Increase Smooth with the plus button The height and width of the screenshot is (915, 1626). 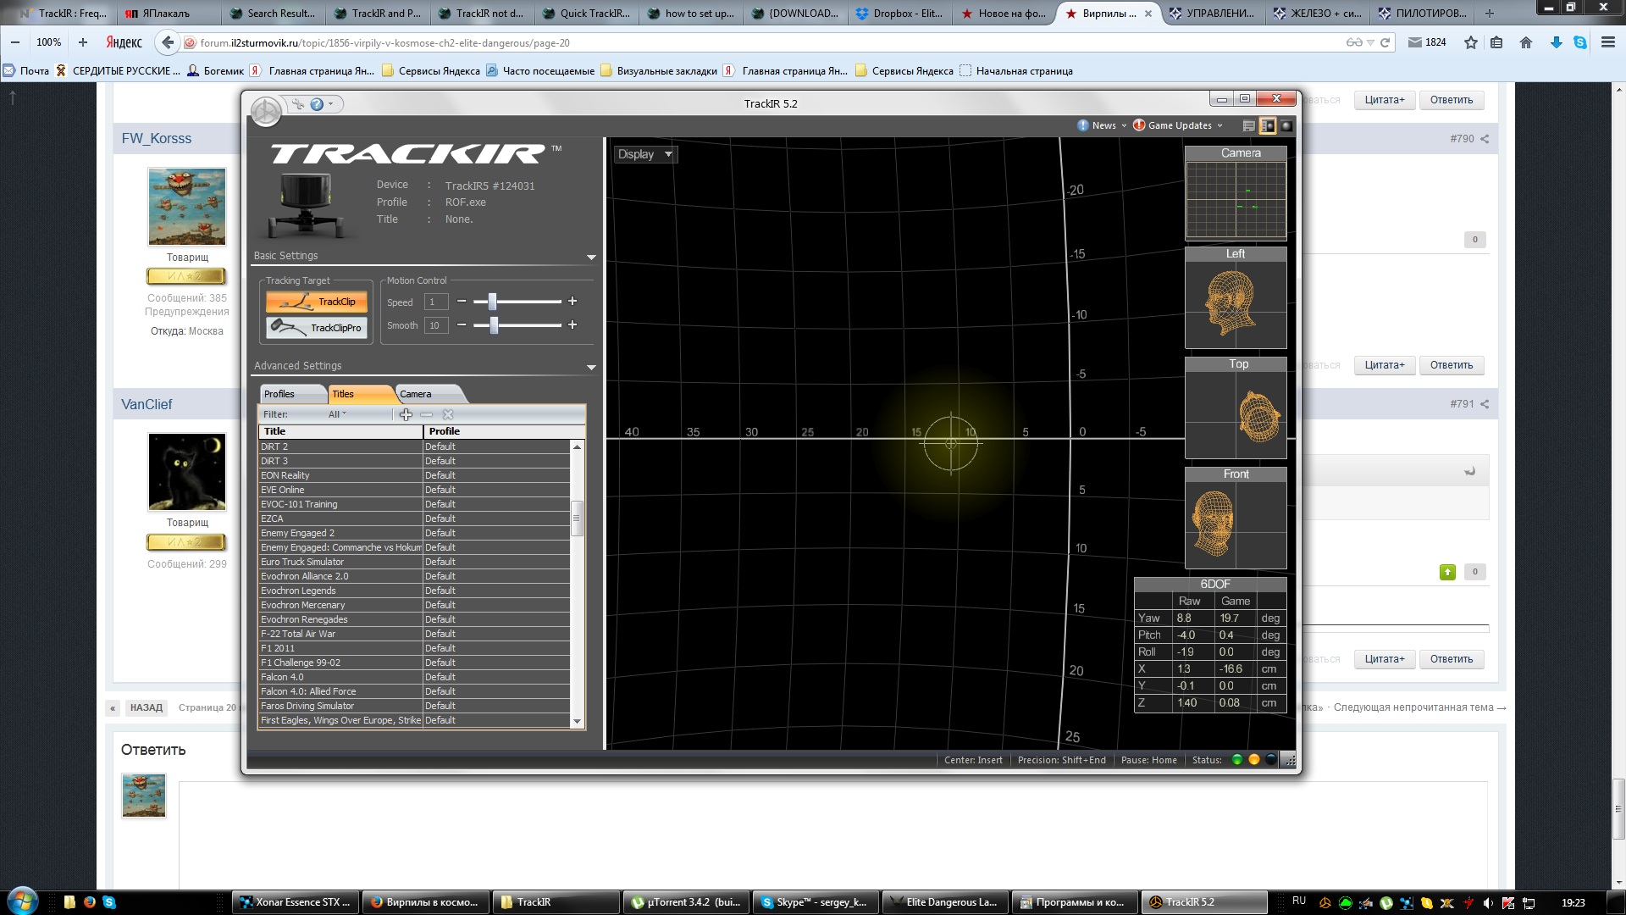[x=572, y=324]
